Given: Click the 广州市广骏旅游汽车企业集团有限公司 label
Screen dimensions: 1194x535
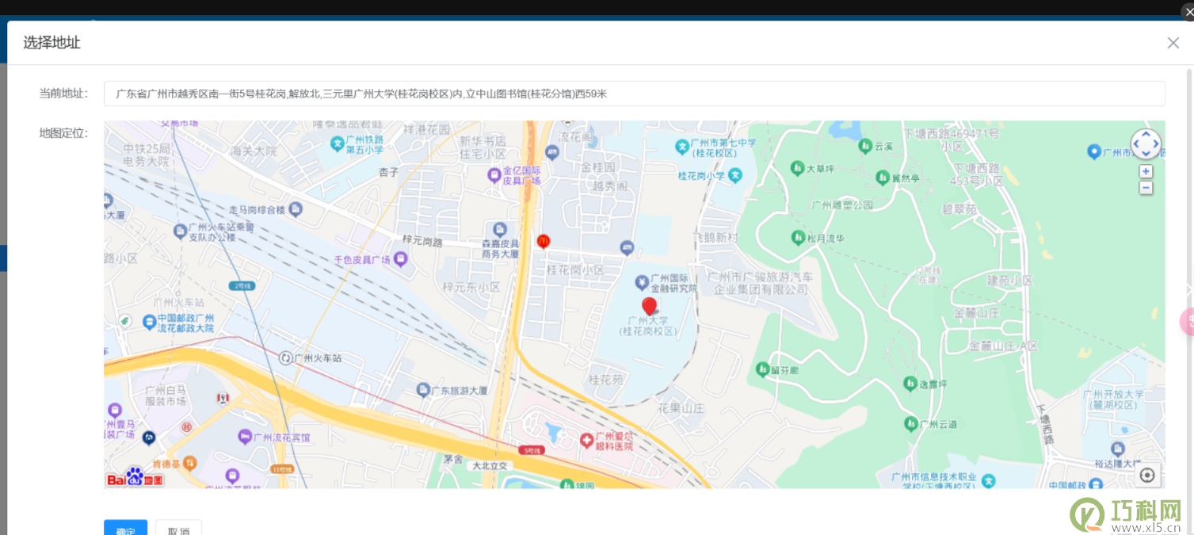Looking at the screenshot, I should (760, 283).
